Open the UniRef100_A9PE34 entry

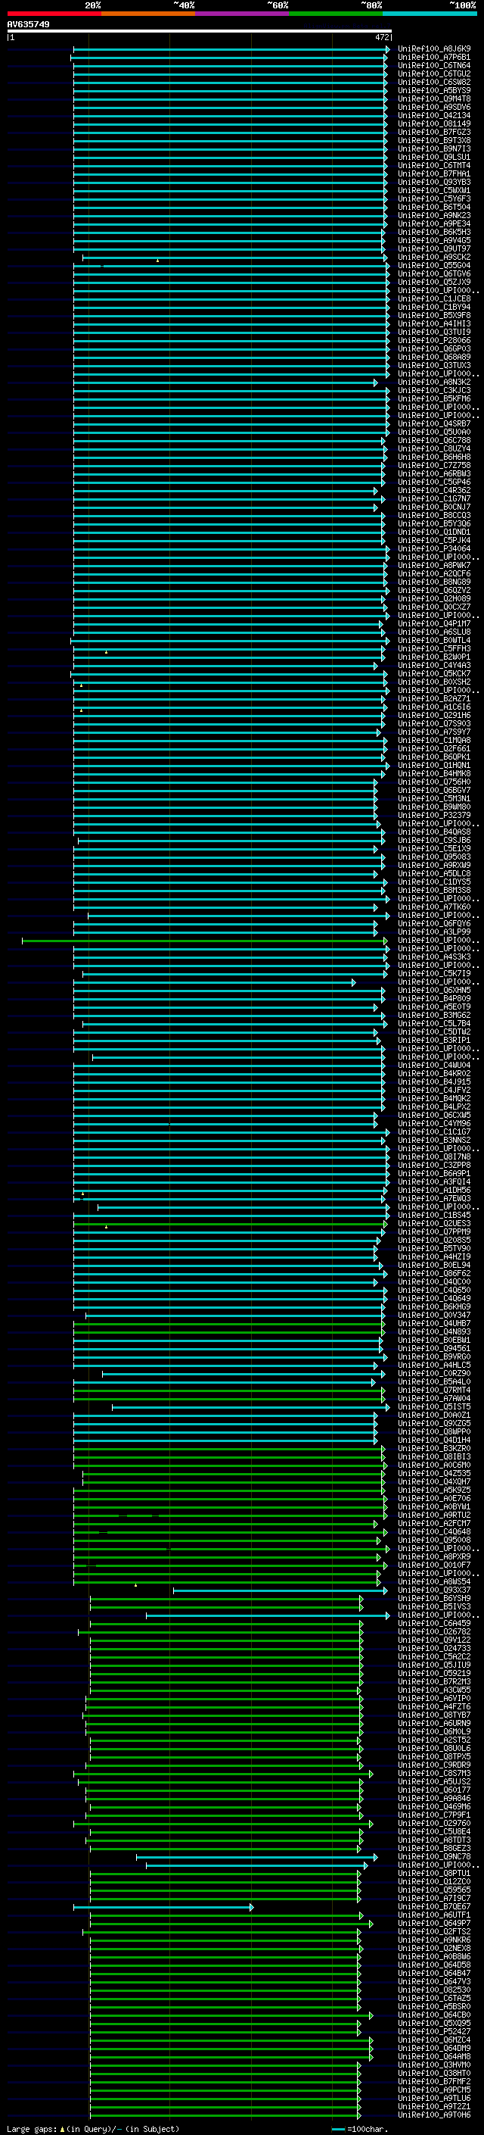coord(434,223)
